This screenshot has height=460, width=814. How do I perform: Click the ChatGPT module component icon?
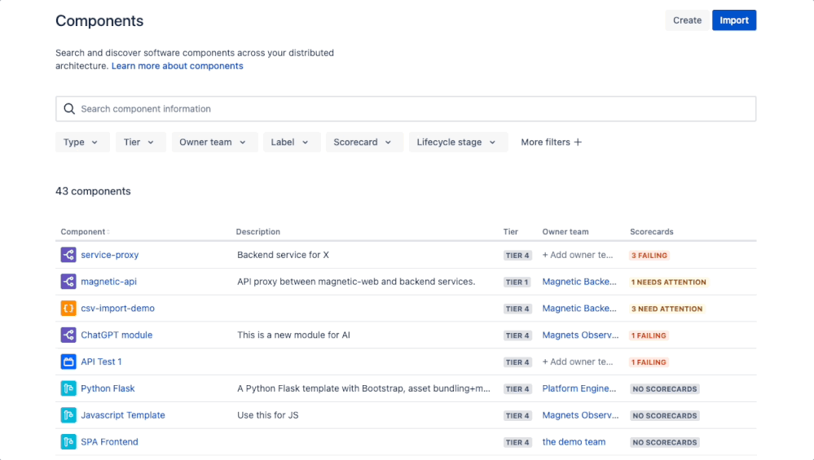(68, 335)
